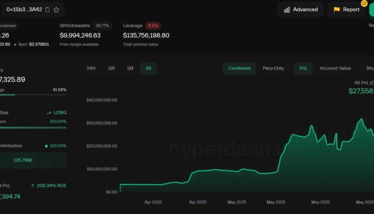The width and height of the screenshot is (374, 214).
Task: Star the 0x15b3...3A42 address as favorite
Action: pos(56,9)
